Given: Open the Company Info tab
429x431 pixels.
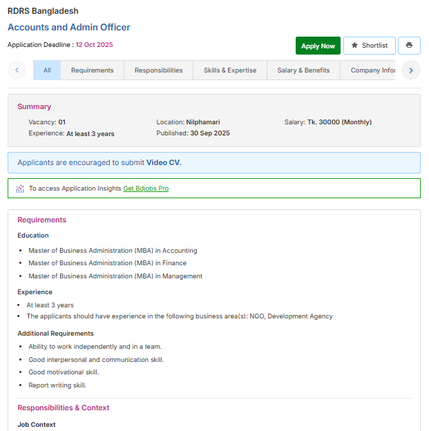Looking at the screenshot, I should [x=372, y=70].
